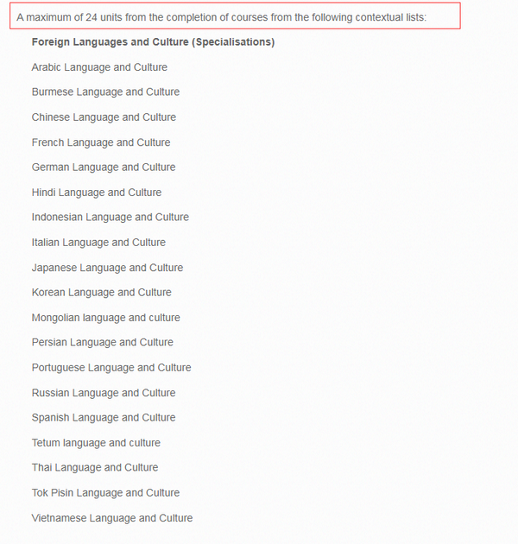Select Korean Language and Culture

pos(102,293)
